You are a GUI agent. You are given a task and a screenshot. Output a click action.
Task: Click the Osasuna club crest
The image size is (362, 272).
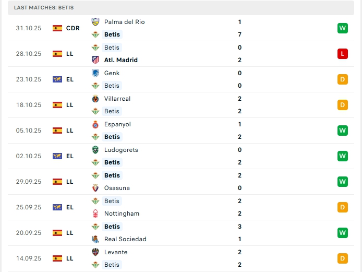pyautogui.click(x=95, y=188)
